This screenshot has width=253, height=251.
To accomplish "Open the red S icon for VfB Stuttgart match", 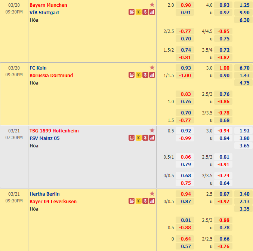I will pos(132,12).
